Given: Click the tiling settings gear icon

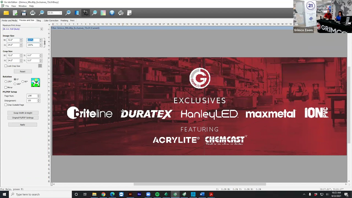Looking at the screenshot, I should [130, 13].
